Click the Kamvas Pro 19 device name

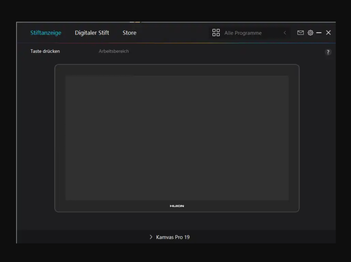point(173,237)
